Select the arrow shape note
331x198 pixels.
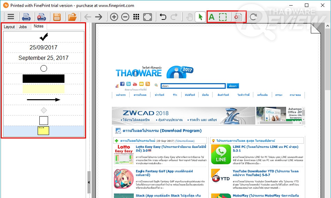pyautogui.click(x=44, y=100)
